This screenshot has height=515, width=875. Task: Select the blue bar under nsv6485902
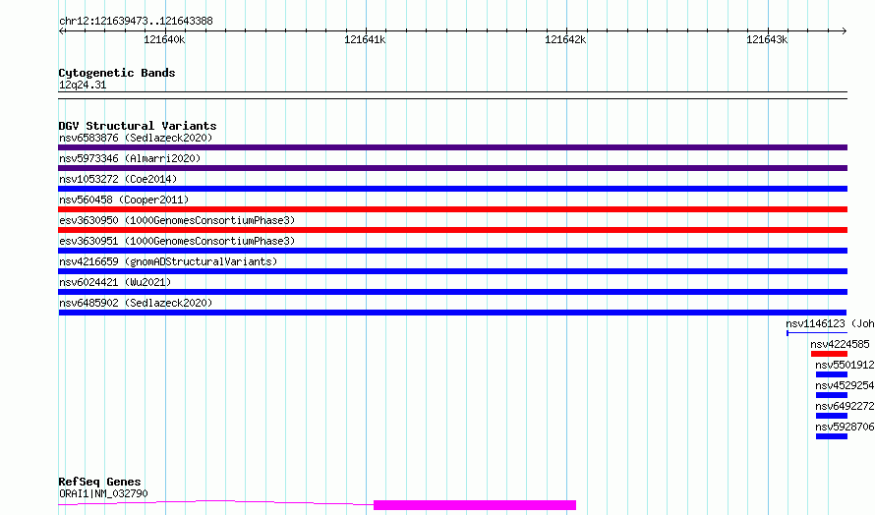[452, 313]
